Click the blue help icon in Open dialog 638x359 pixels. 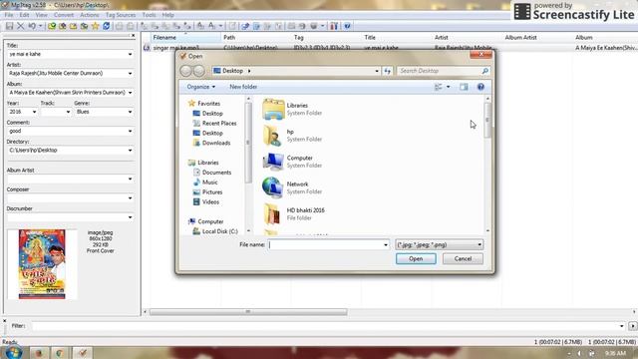[480, 87]
